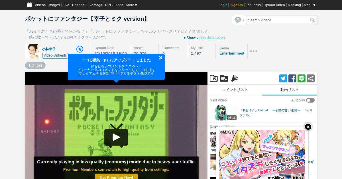
Task: Open the Images section
Action: tap(54, 5)
